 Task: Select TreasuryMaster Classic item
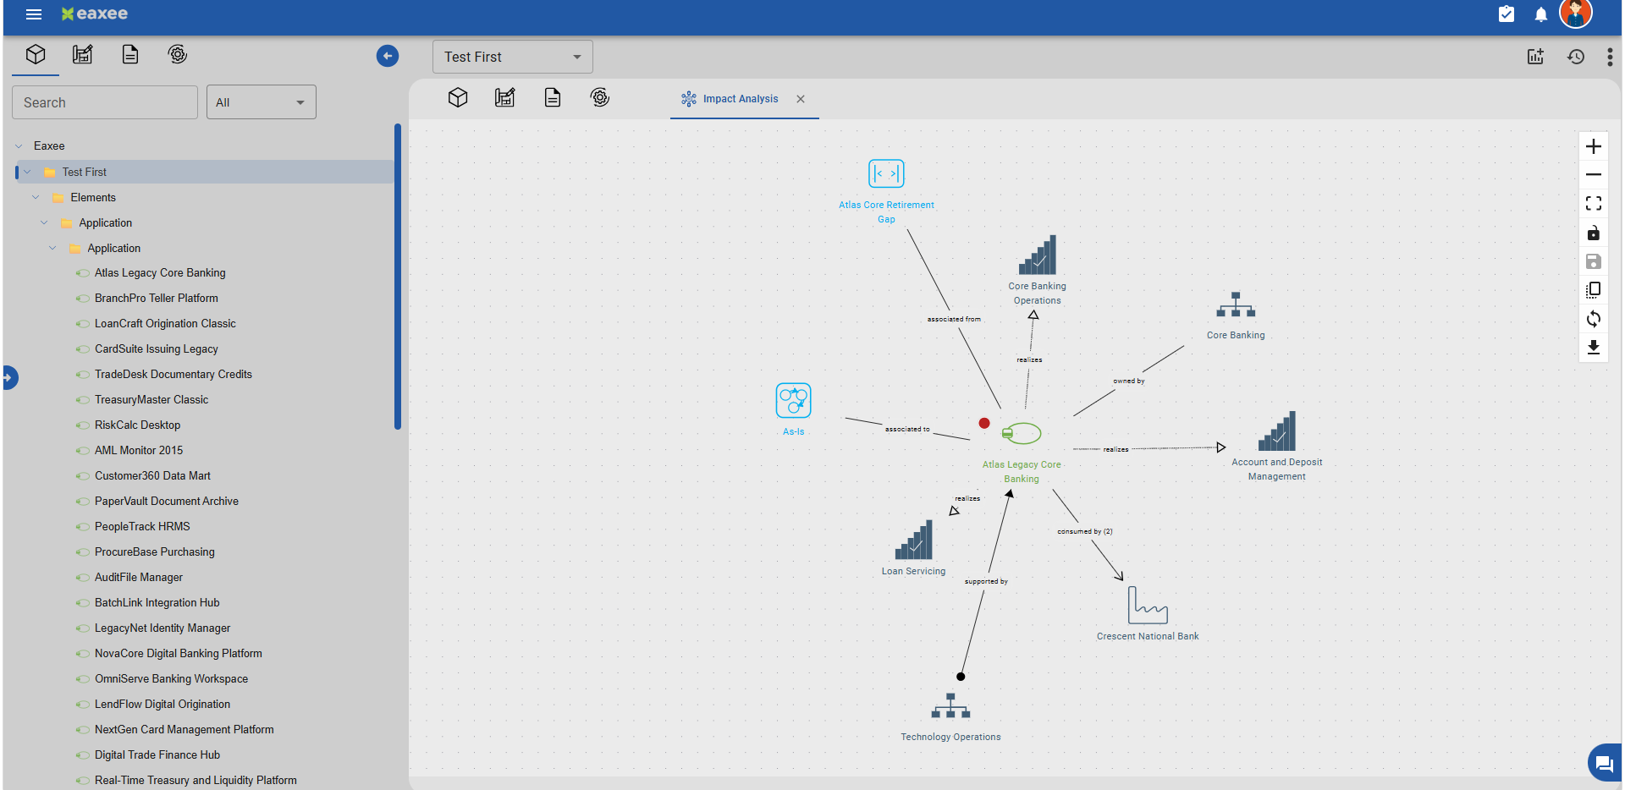click(151, 400)
